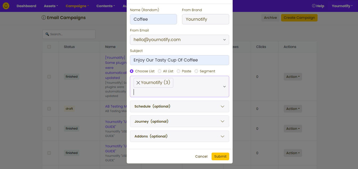This screenshot has width=358, height=169.
Task: Click the Actions column header
Action: tap(290, 47)
